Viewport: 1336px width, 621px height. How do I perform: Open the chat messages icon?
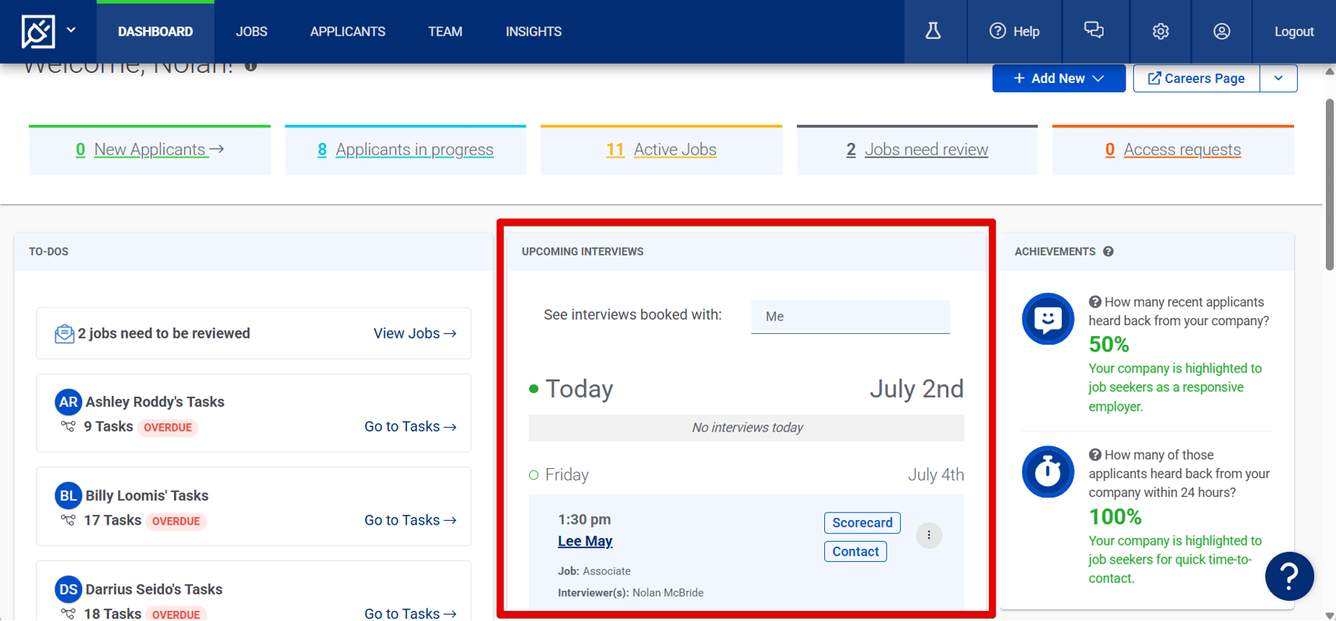point(1094,31)
